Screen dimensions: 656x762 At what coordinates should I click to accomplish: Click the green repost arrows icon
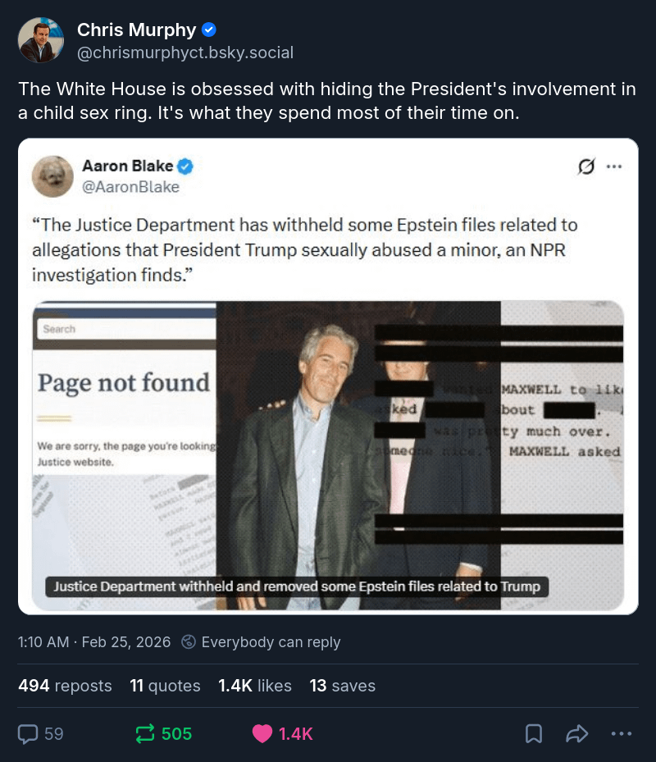[145, 733]
